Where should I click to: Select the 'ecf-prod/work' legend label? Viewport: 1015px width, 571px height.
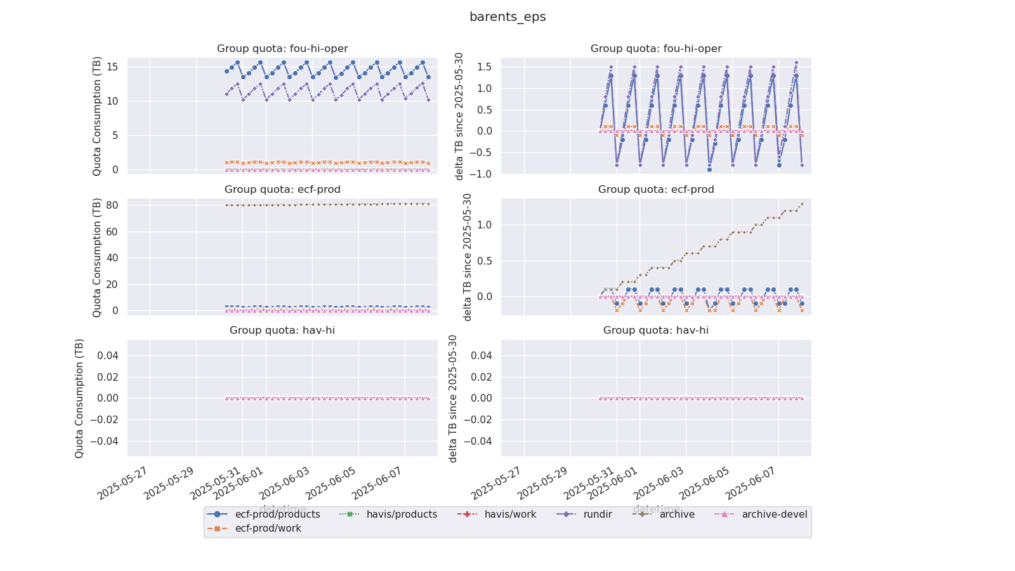tap(268, 528)
